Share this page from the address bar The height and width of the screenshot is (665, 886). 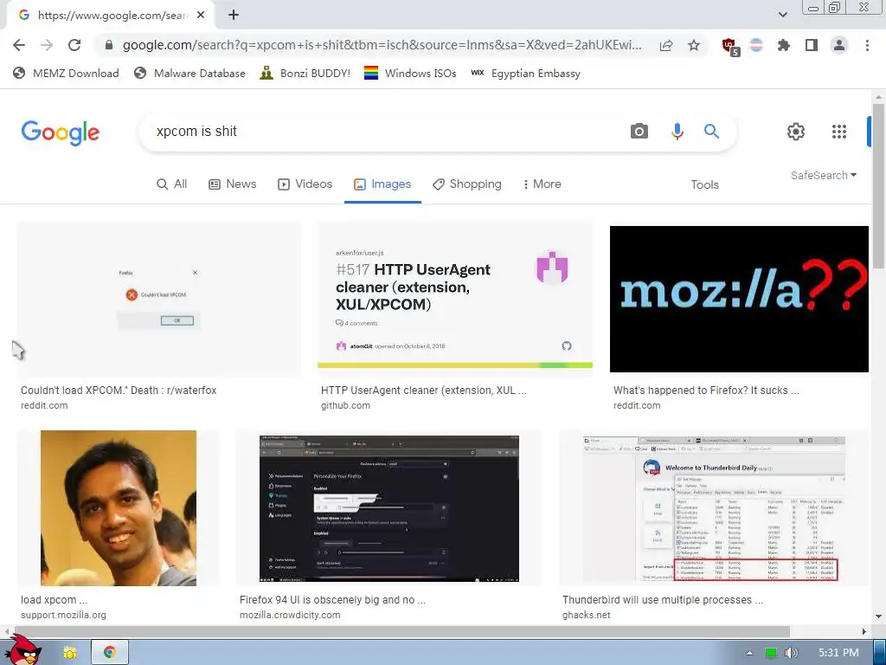pyautogui.click(x=666, y=45)
